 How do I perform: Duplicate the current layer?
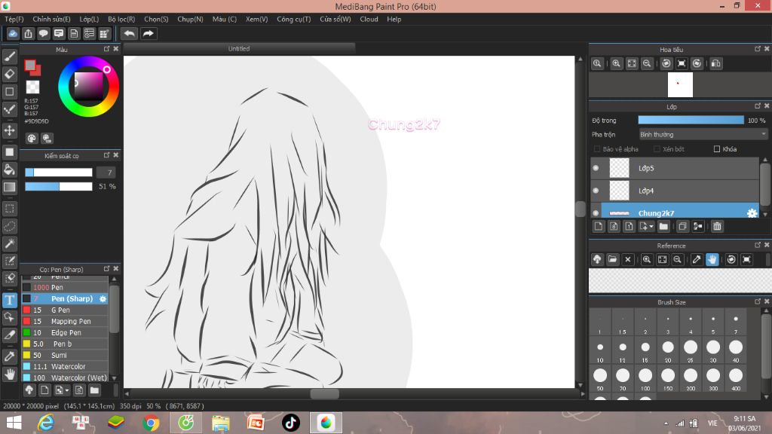click(682, 226)
